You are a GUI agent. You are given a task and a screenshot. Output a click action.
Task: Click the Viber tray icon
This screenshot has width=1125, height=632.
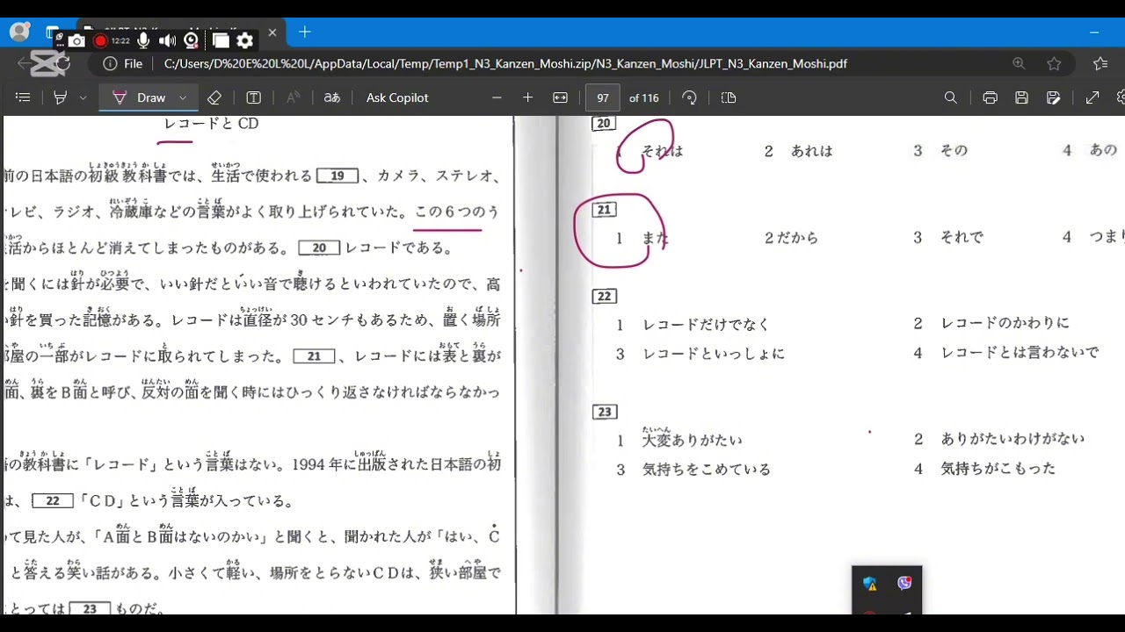pos(904,583)
